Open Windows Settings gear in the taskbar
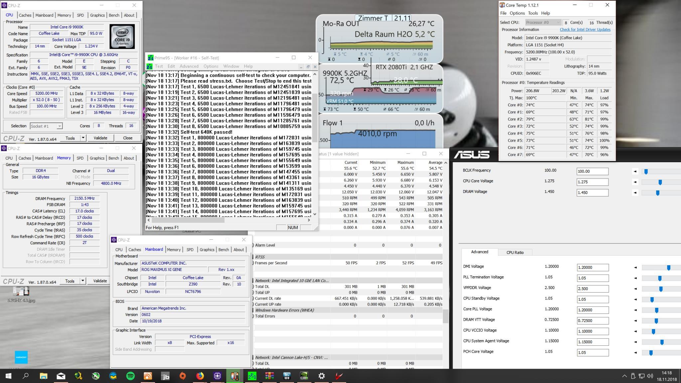Image resolution: width=681 pixels, height=383 pixels. [x=321, y=376]
